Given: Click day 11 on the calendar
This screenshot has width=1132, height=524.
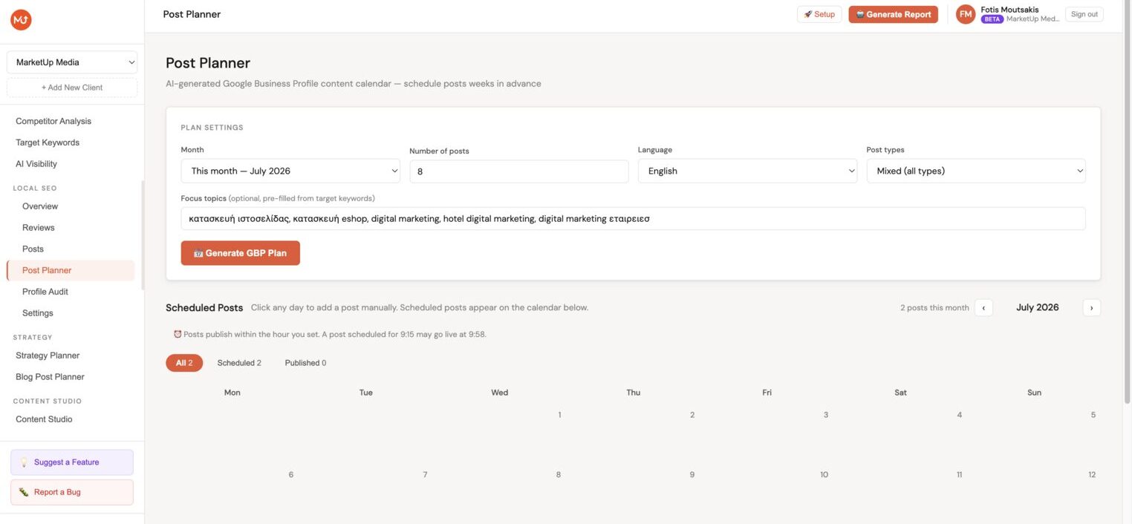Looking at the screenshot, I should pyautogui.click(x=959, y=475).
